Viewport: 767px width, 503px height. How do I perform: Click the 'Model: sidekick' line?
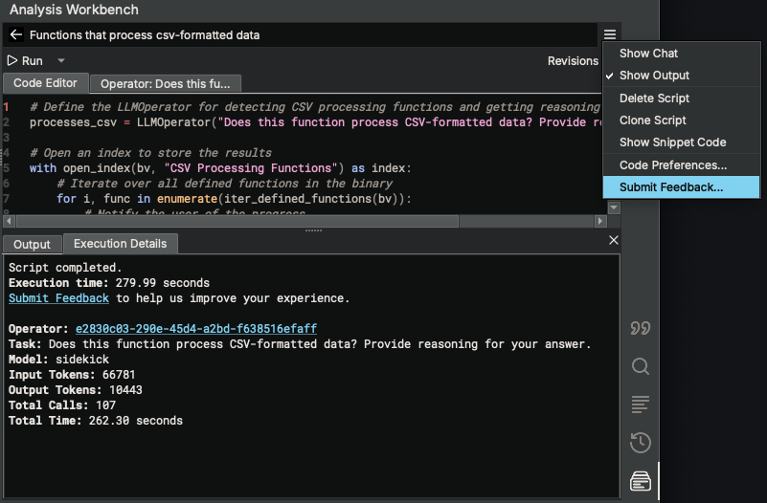coord(58,360)
